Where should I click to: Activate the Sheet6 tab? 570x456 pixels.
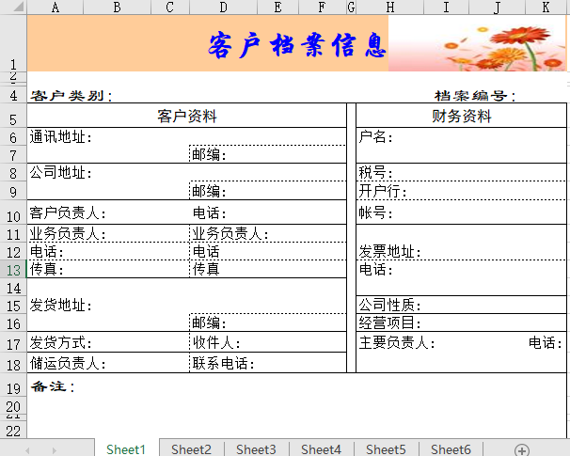point(451,449)
